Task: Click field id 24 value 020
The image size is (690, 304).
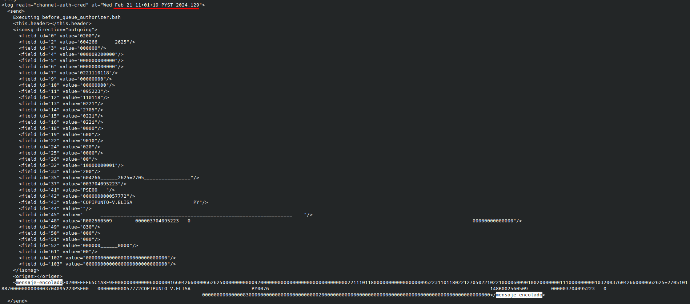Action: pyautogui.click(x=60, y=147)
